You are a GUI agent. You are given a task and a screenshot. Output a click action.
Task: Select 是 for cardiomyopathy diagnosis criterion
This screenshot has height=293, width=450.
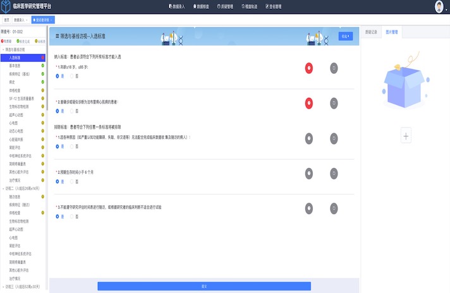point(59,111)
